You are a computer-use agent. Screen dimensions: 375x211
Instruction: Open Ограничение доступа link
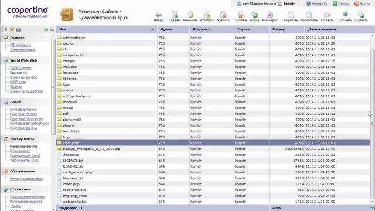tap(26, 91)
